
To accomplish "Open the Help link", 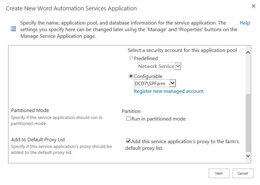I will coord(245,23).
